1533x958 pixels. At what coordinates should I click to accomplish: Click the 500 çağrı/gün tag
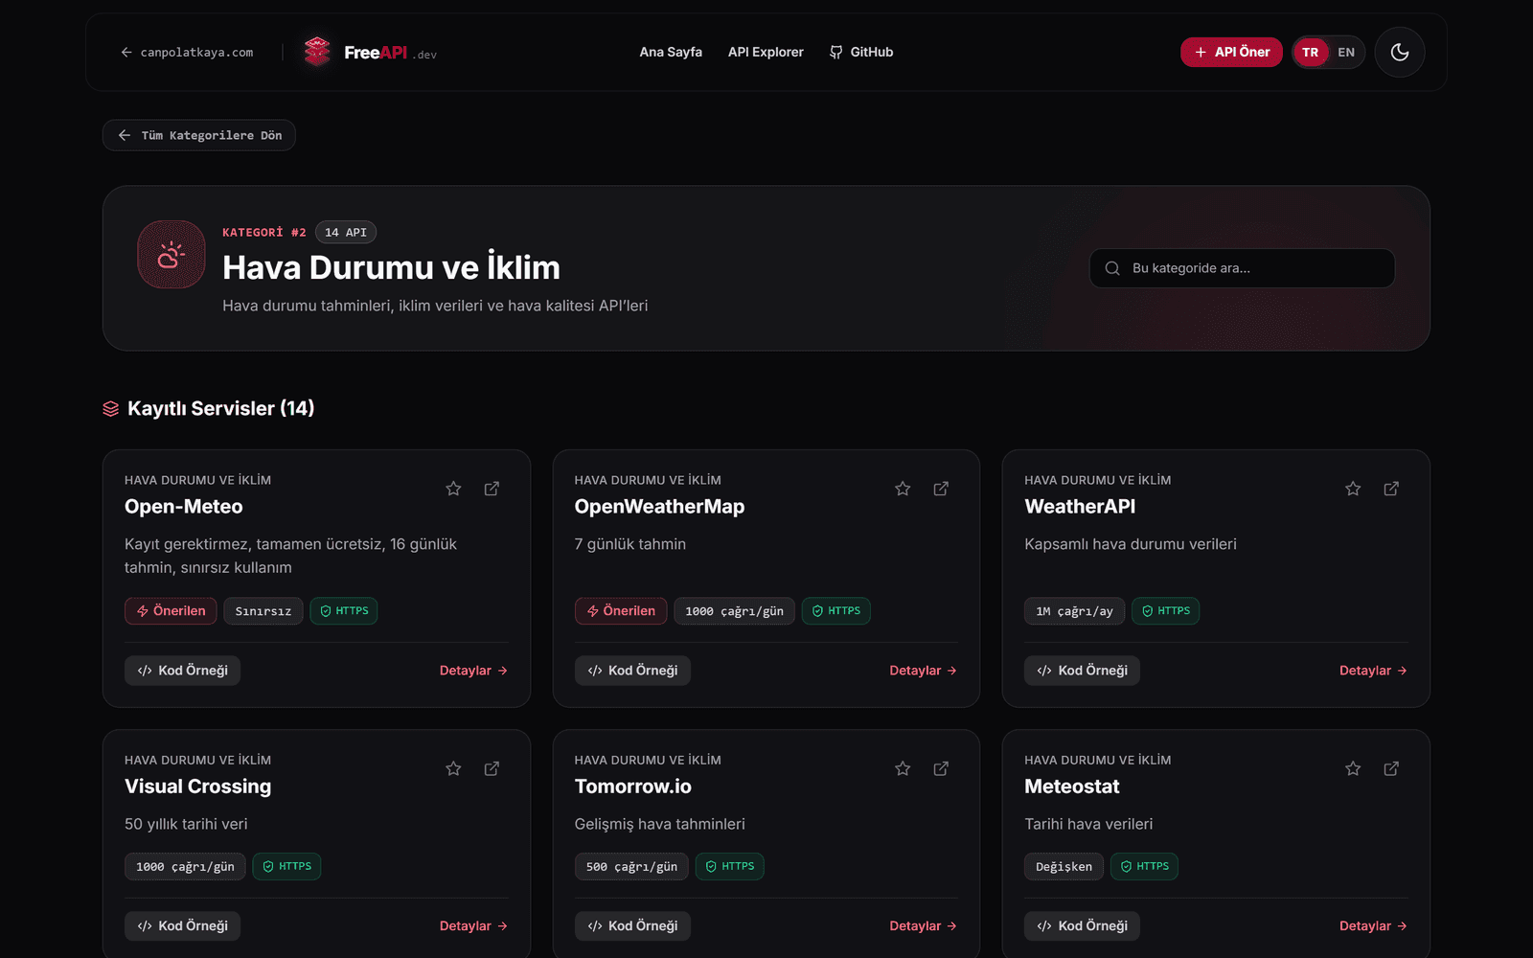click(631, 867)
